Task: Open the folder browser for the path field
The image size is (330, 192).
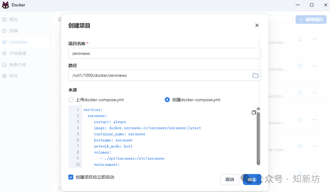Action: (x=255, y=75)
